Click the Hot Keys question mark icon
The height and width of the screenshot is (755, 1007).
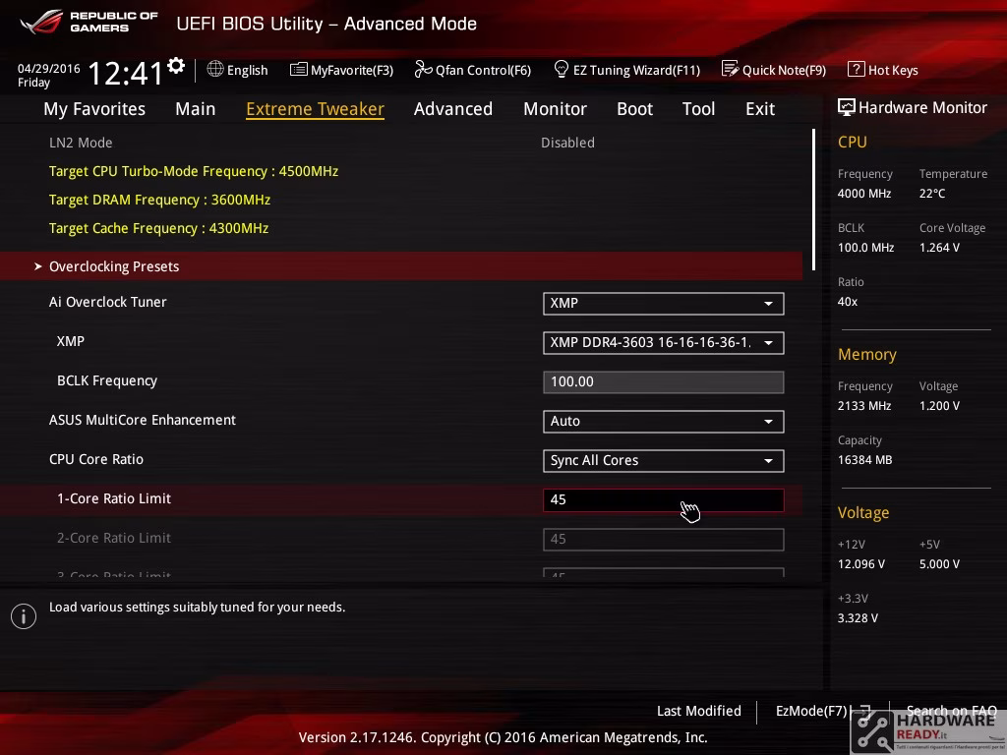tap(857, 70)
